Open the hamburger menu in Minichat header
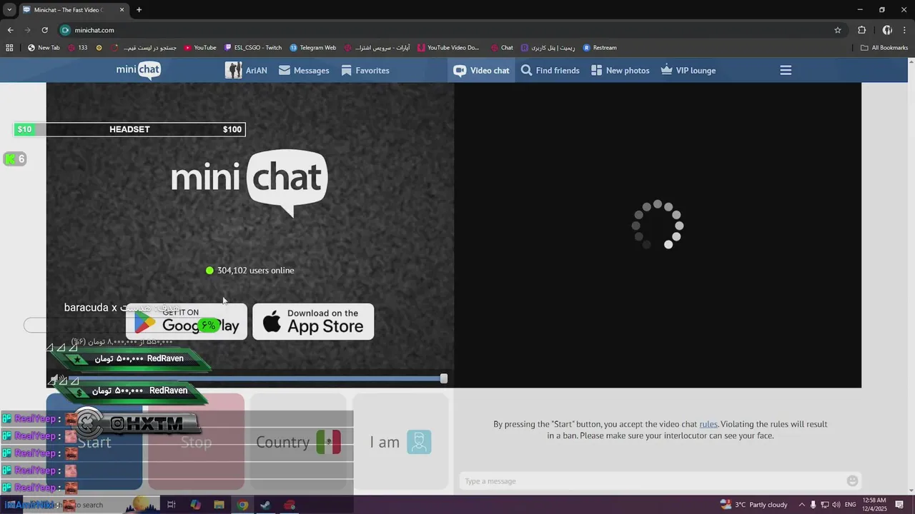Viewport: 915px width, 514px height. pos(786,70)
